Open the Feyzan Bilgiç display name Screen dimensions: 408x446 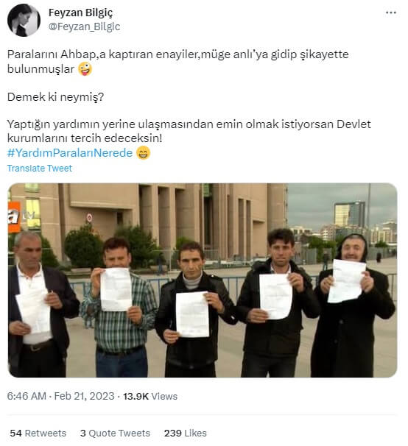[80, 13]
